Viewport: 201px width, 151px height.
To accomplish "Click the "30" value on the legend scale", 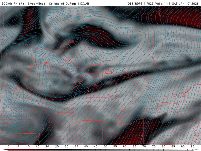I will click(67, 146).
